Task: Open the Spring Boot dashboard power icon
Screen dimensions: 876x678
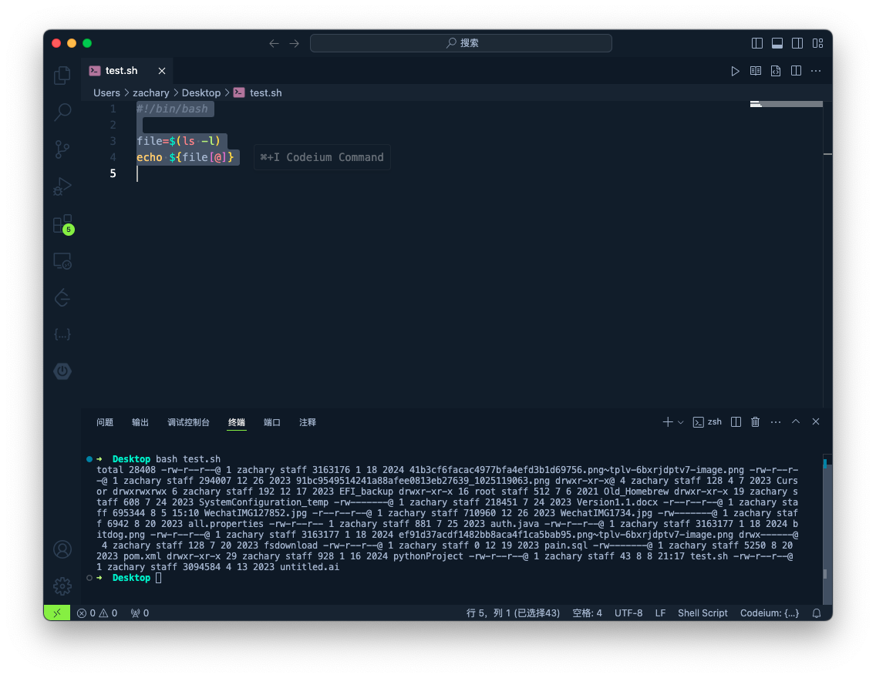Action: pyautogui.click(x=62, y=371)
